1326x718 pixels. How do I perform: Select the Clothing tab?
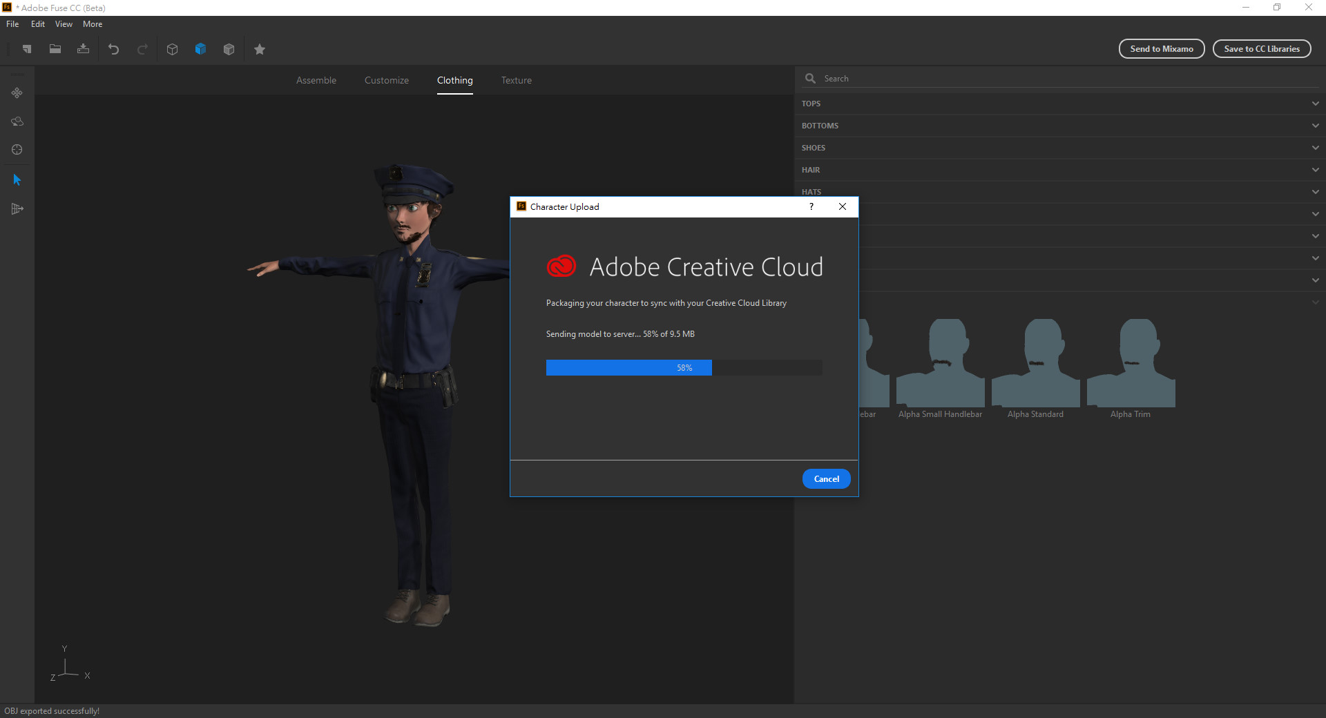point(455,80)
